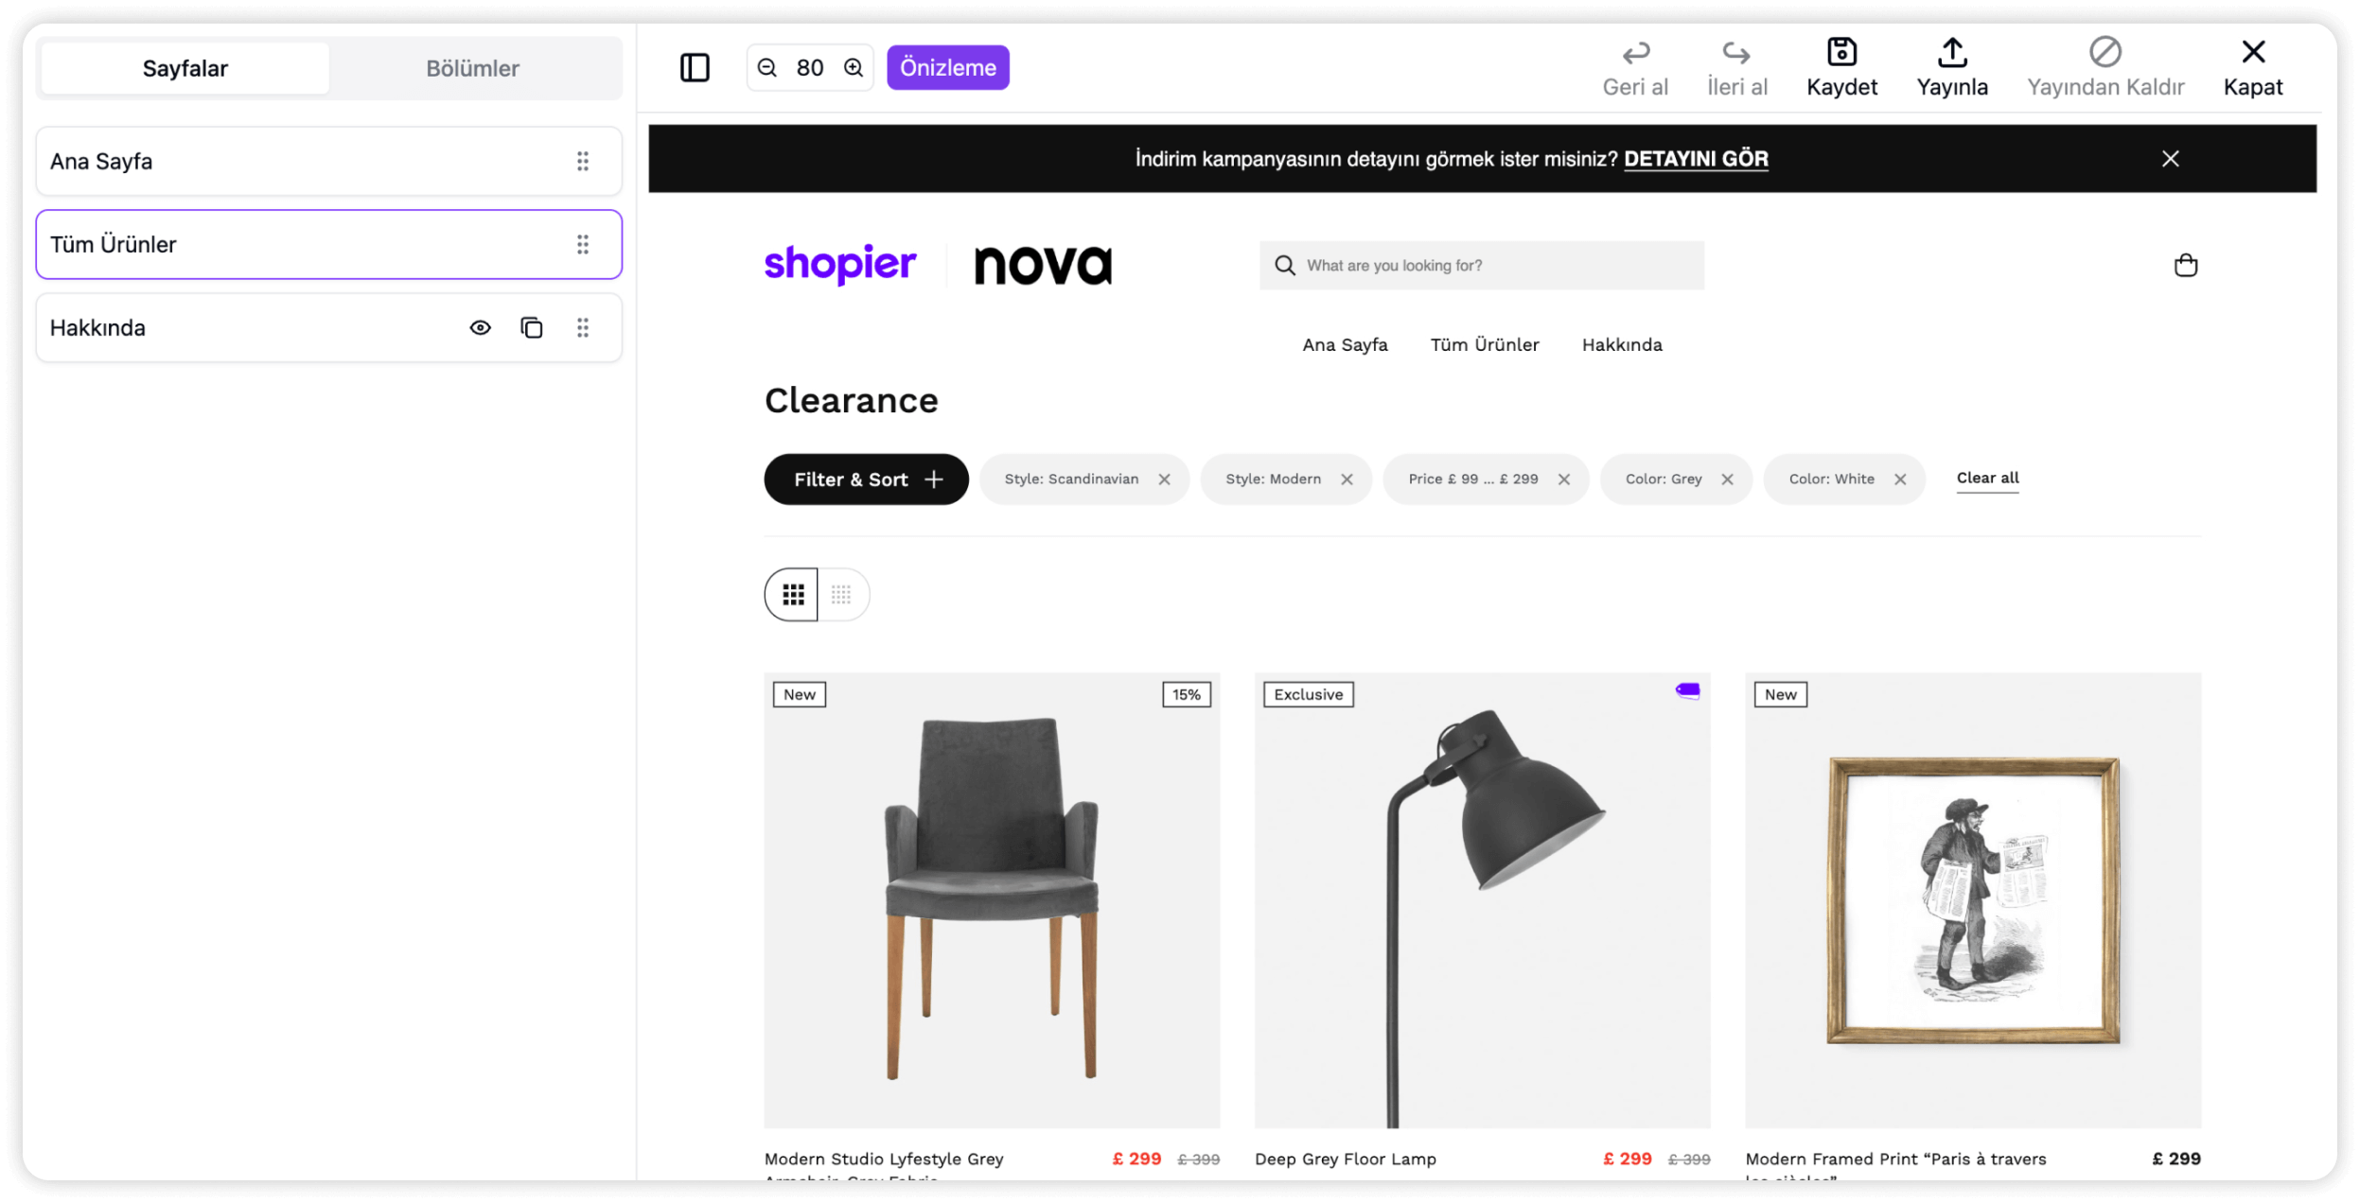This screenshot has width=2360, height=1203.
Task: Click the Kaydet save icon
Action: pos(1841,52)
